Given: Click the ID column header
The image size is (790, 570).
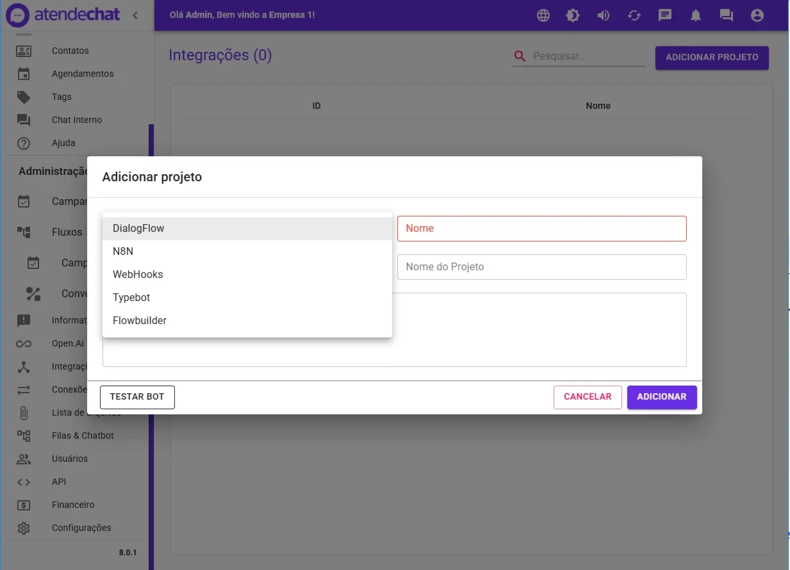Looking at the screenshot, I should point(317,106).
